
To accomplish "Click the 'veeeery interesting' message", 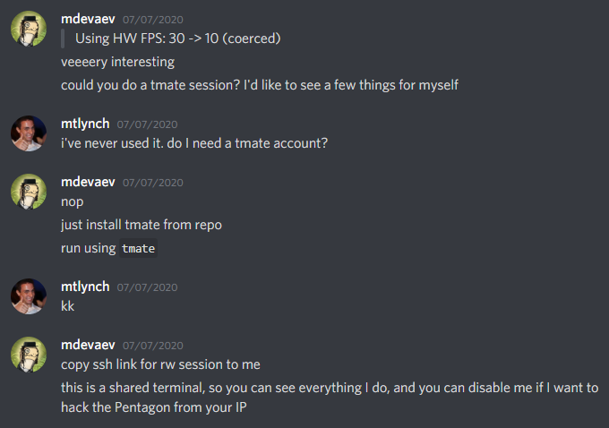I will point(117,63).
